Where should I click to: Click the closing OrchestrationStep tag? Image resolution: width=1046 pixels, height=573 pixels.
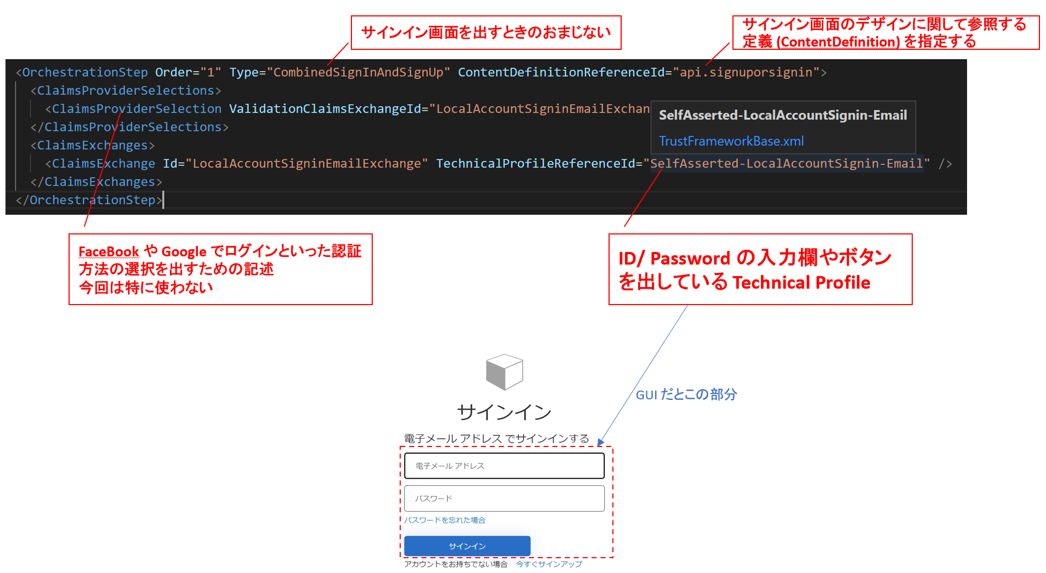(89, 200)
